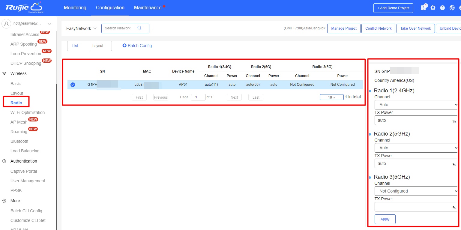Viewport: 461px width, 230px height.
Task: Open the page size 10 dropdown
Action: click(x=331, y=97)
